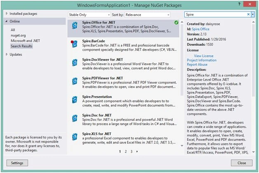Click the Downloads: 1530 text
Screen dimensions: 259x173
coord(200,44)
